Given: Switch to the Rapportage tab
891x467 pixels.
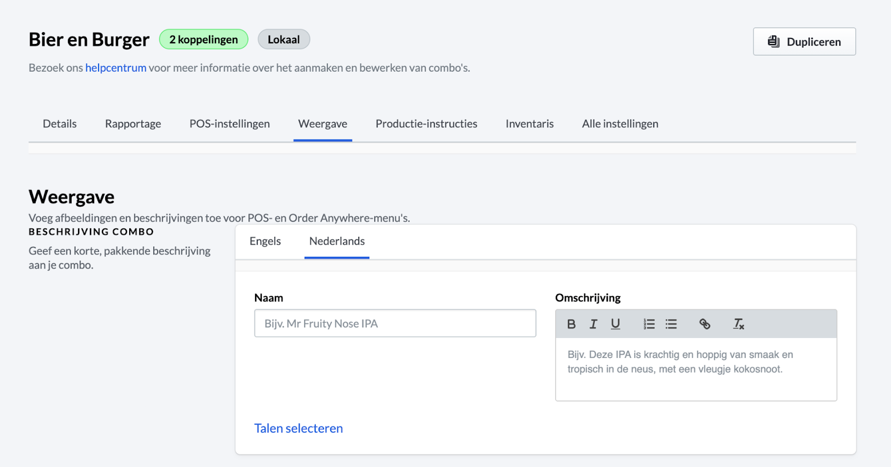Looking at the screenshot, I should [133, 124].
